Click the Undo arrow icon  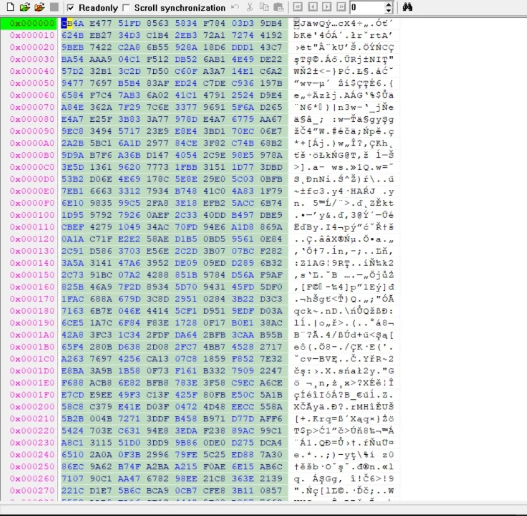[235, 8]
